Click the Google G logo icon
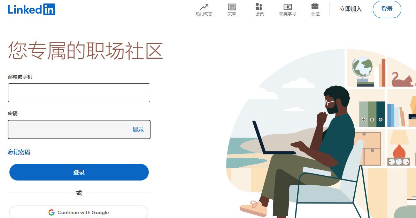 52,212
